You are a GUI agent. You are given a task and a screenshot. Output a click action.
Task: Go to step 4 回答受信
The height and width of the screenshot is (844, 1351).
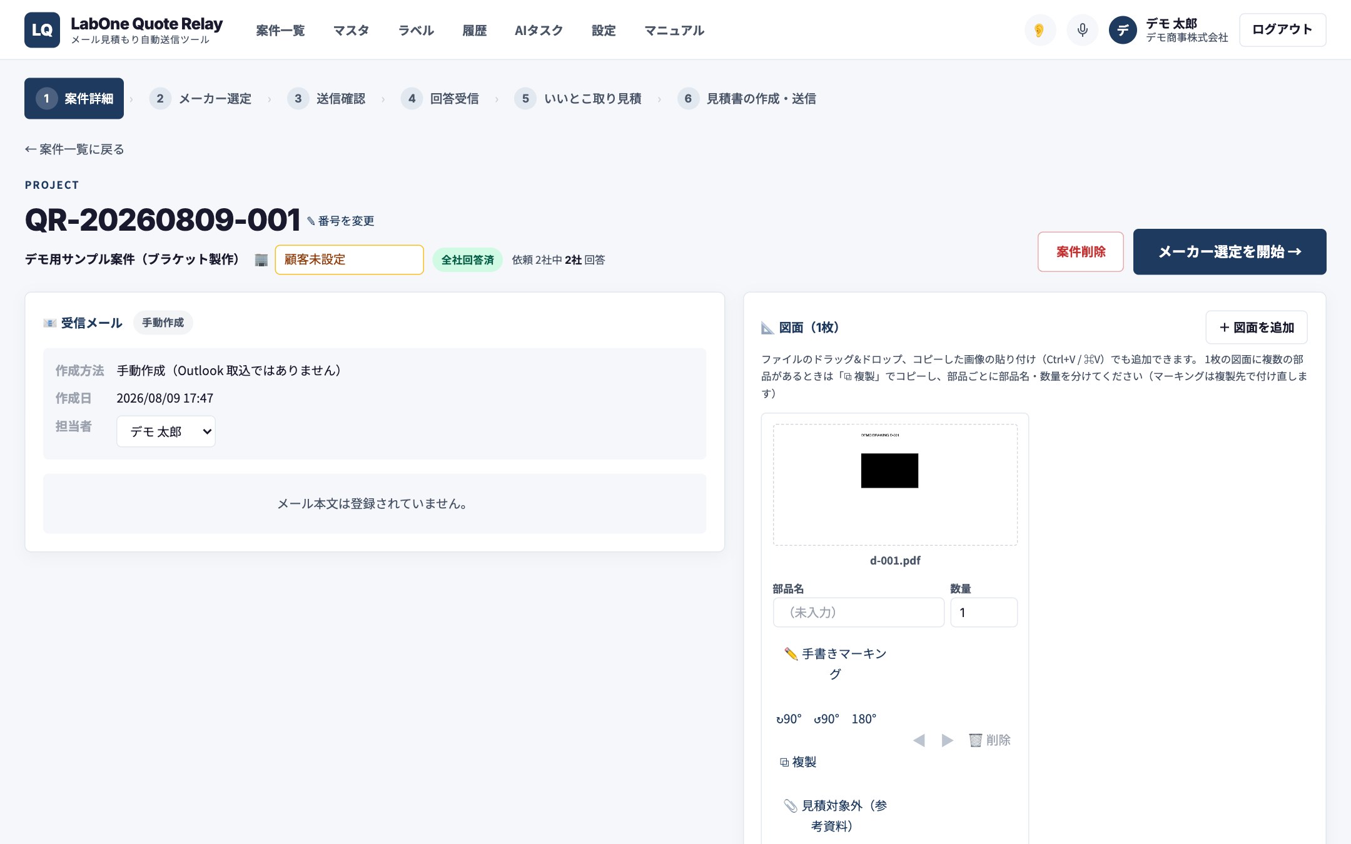tap(440, 98)
